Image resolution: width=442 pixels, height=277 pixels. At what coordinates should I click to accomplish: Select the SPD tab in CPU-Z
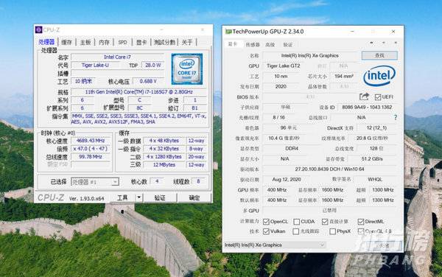coord(122,42)
